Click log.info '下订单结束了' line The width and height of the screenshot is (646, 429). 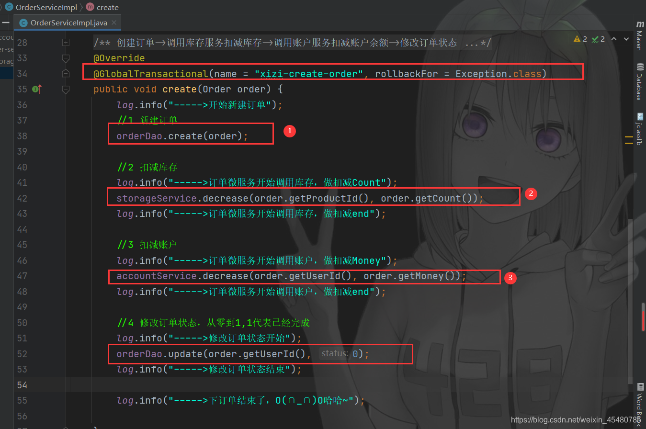coord(241,400)
